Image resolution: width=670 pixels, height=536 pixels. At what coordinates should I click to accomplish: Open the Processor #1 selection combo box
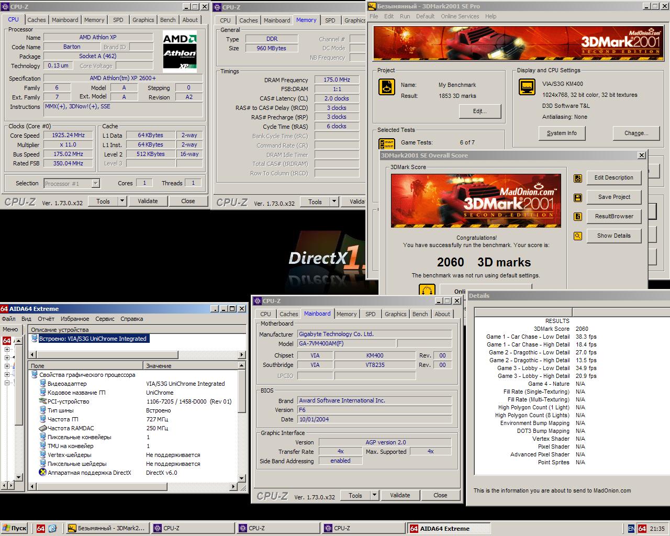[x=72, y=183]
